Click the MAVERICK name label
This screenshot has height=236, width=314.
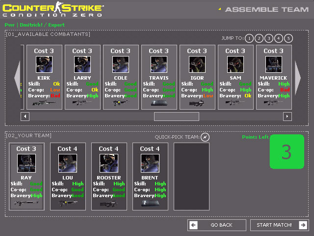tap(273, 78)
